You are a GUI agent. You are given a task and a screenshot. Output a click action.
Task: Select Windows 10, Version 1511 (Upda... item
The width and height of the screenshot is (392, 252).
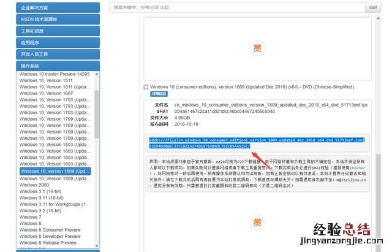[55, 87]
